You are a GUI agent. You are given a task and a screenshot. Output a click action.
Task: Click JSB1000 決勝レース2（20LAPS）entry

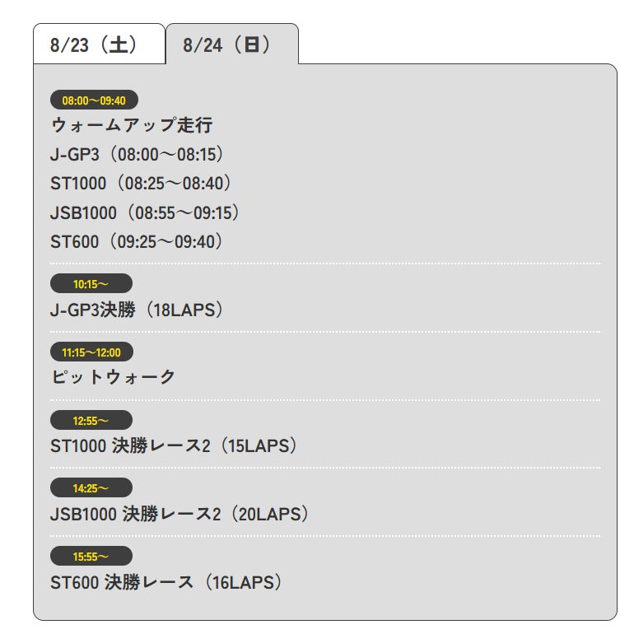(180, 514)
